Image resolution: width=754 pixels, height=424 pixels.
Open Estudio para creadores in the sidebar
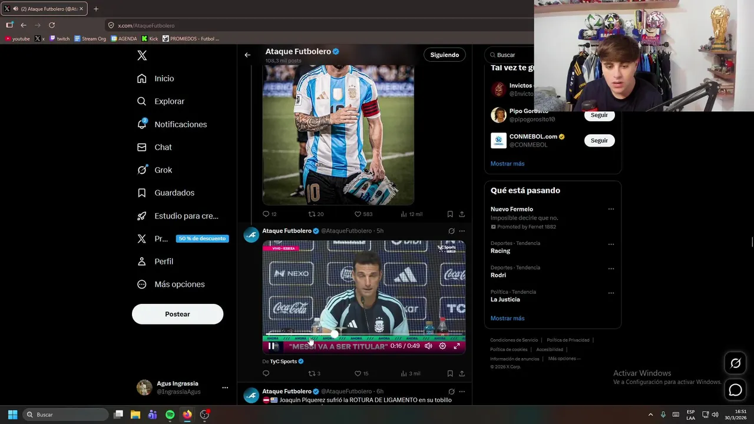point(177,216)
